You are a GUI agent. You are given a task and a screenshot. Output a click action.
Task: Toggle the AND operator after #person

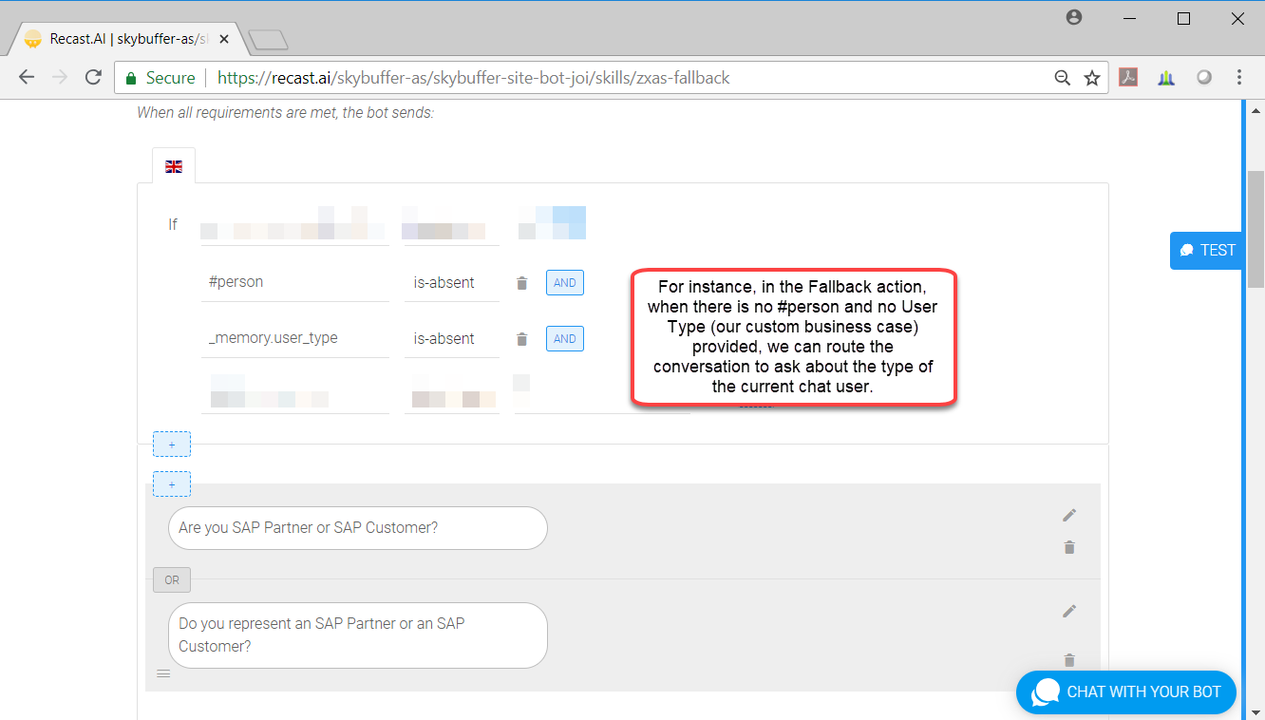tap(564, 283)
